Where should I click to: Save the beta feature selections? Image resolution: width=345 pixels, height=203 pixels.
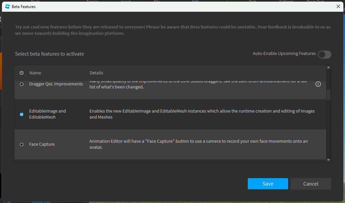coord(268,184)
